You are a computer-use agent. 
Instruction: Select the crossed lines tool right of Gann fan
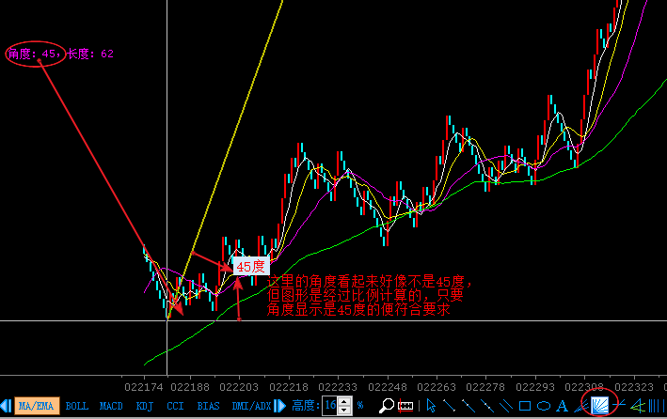pyautogui.click(x=620, y=406)
